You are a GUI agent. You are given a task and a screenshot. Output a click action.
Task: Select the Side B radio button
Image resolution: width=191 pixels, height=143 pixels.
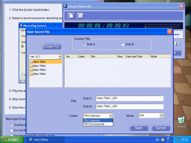[123, 44]
